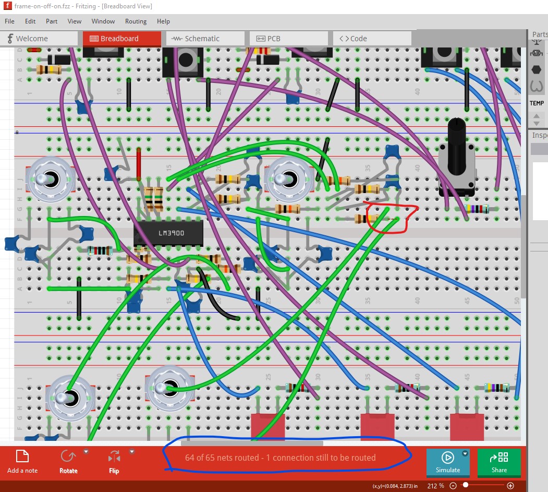Select the TEMP parts bin
This screenshot has height=492, width=548.
537,103
